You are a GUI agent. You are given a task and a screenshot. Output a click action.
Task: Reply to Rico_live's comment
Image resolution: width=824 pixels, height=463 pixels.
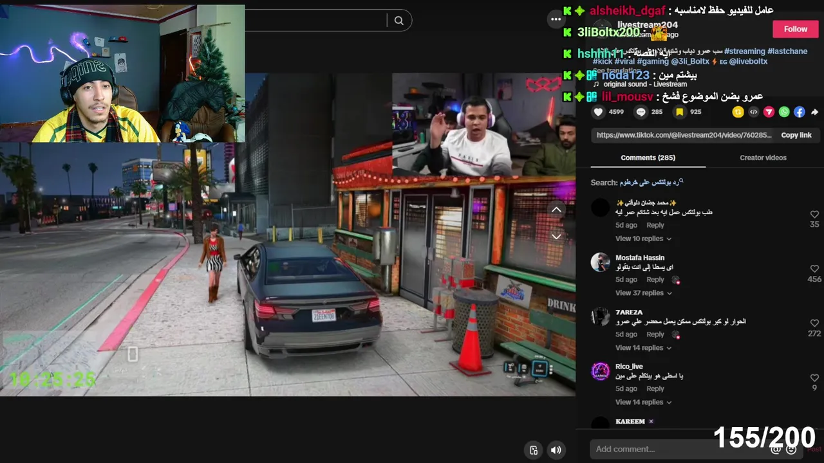click(x=655, y=388)
